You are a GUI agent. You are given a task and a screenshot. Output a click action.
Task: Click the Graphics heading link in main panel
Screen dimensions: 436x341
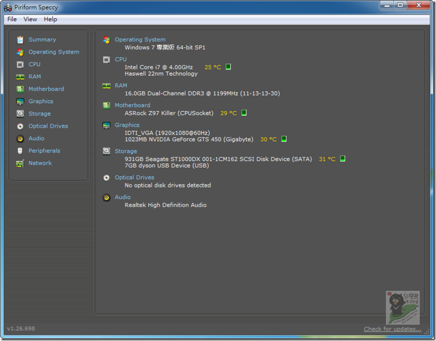click(x=127, y=125)
